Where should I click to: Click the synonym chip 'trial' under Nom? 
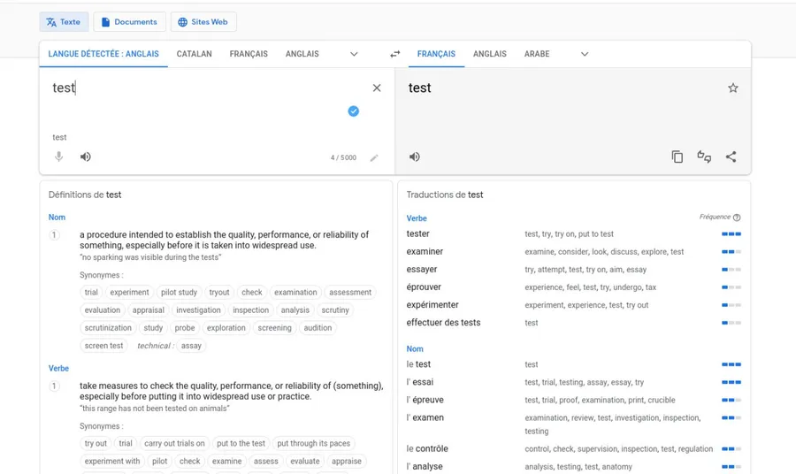tap(91, 293)
